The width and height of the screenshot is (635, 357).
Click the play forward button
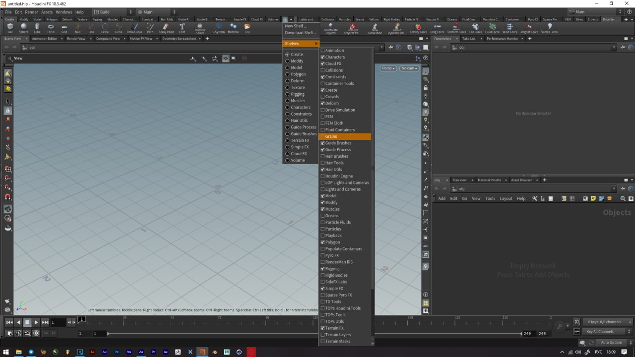pos(36,322)
